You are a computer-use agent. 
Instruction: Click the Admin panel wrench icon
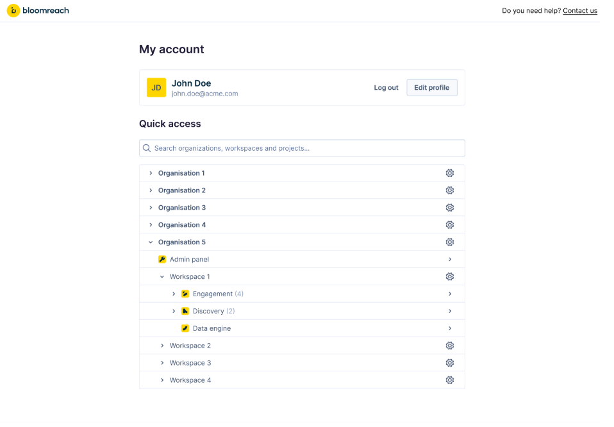click(162, 259)
